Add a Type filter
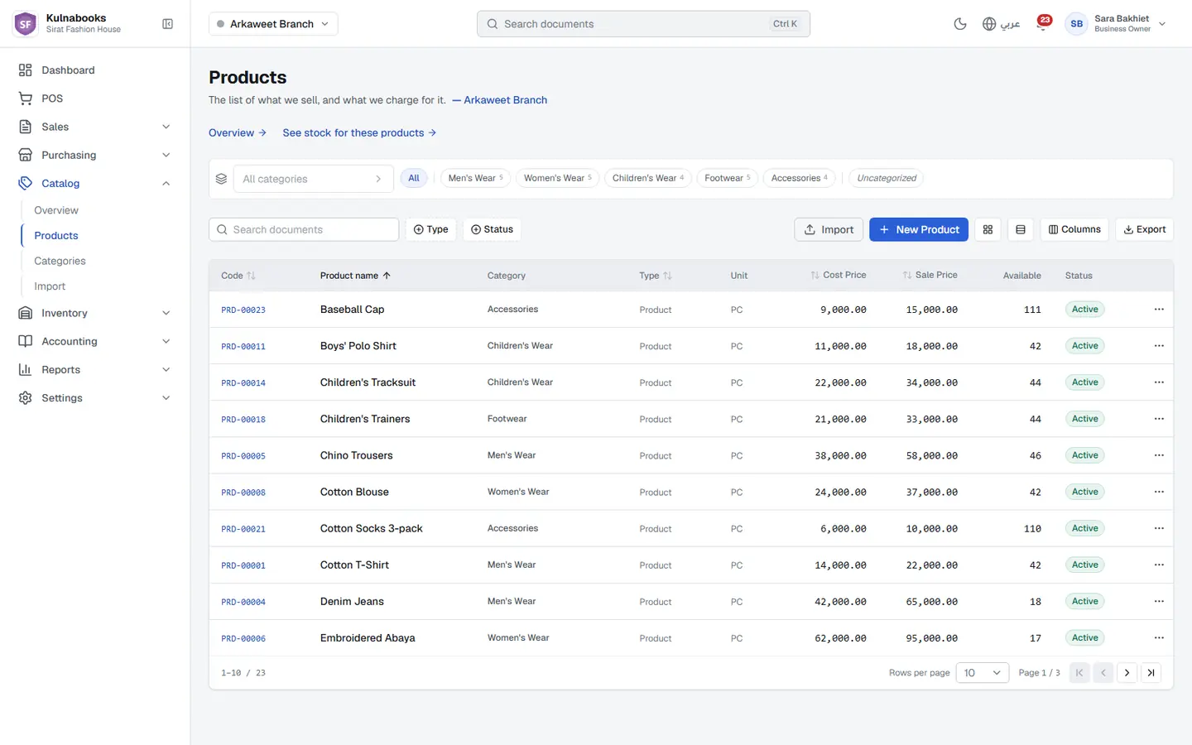This screenshot has width=1192, height=745. click(430, 229)
